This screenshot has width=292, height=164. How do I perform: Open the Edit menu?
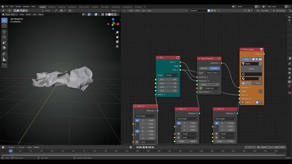click(12, 6)
